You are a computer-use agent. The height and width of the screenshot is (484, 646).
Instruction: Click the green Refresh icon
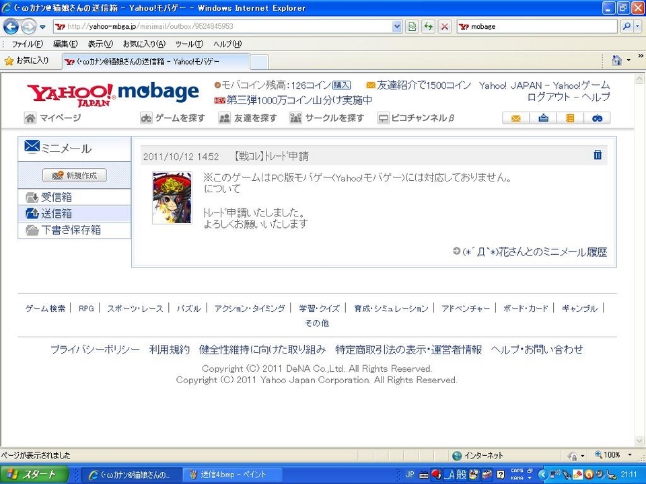click(428, 26)
